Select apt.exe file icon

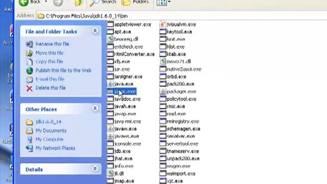click(x=110, y=32)
